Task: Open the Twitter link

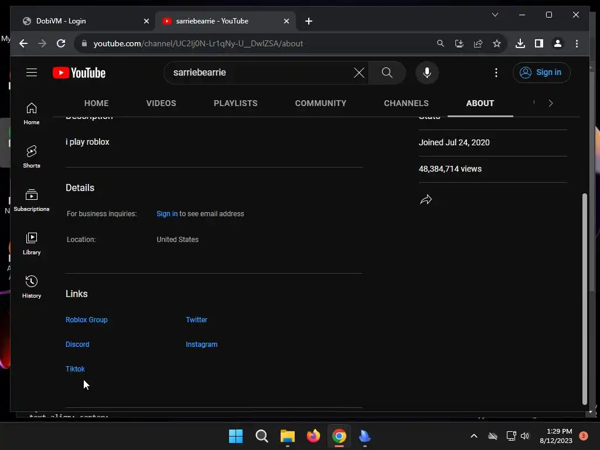Action: tap(196, 319)
